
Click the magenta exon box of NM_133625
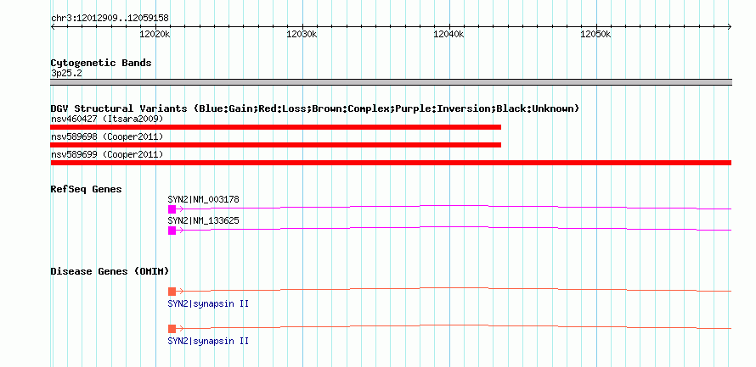click(x=172, y=231)
